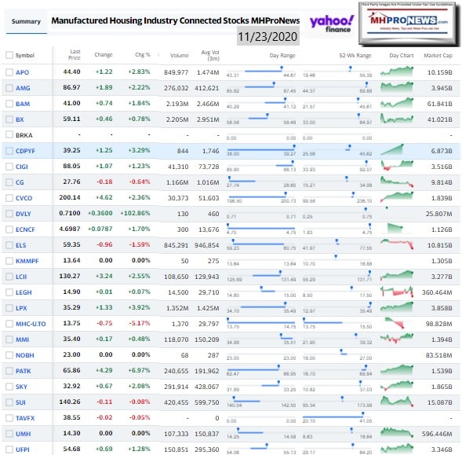Image resolution: width=462 pixels, height=455 pixels.
Task: Select the CVCO last price 200.14
Action: [x=70, y=197]
